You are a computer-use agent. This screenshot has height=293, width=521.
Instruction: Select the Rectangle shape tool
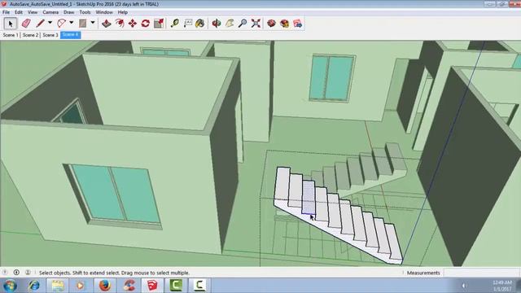(x=83, y=24)
